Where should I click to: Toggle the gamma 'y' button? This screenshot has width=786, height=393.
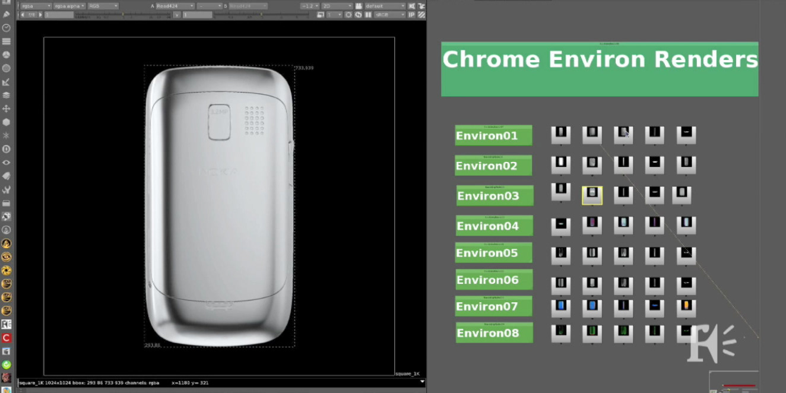point(177,14)
